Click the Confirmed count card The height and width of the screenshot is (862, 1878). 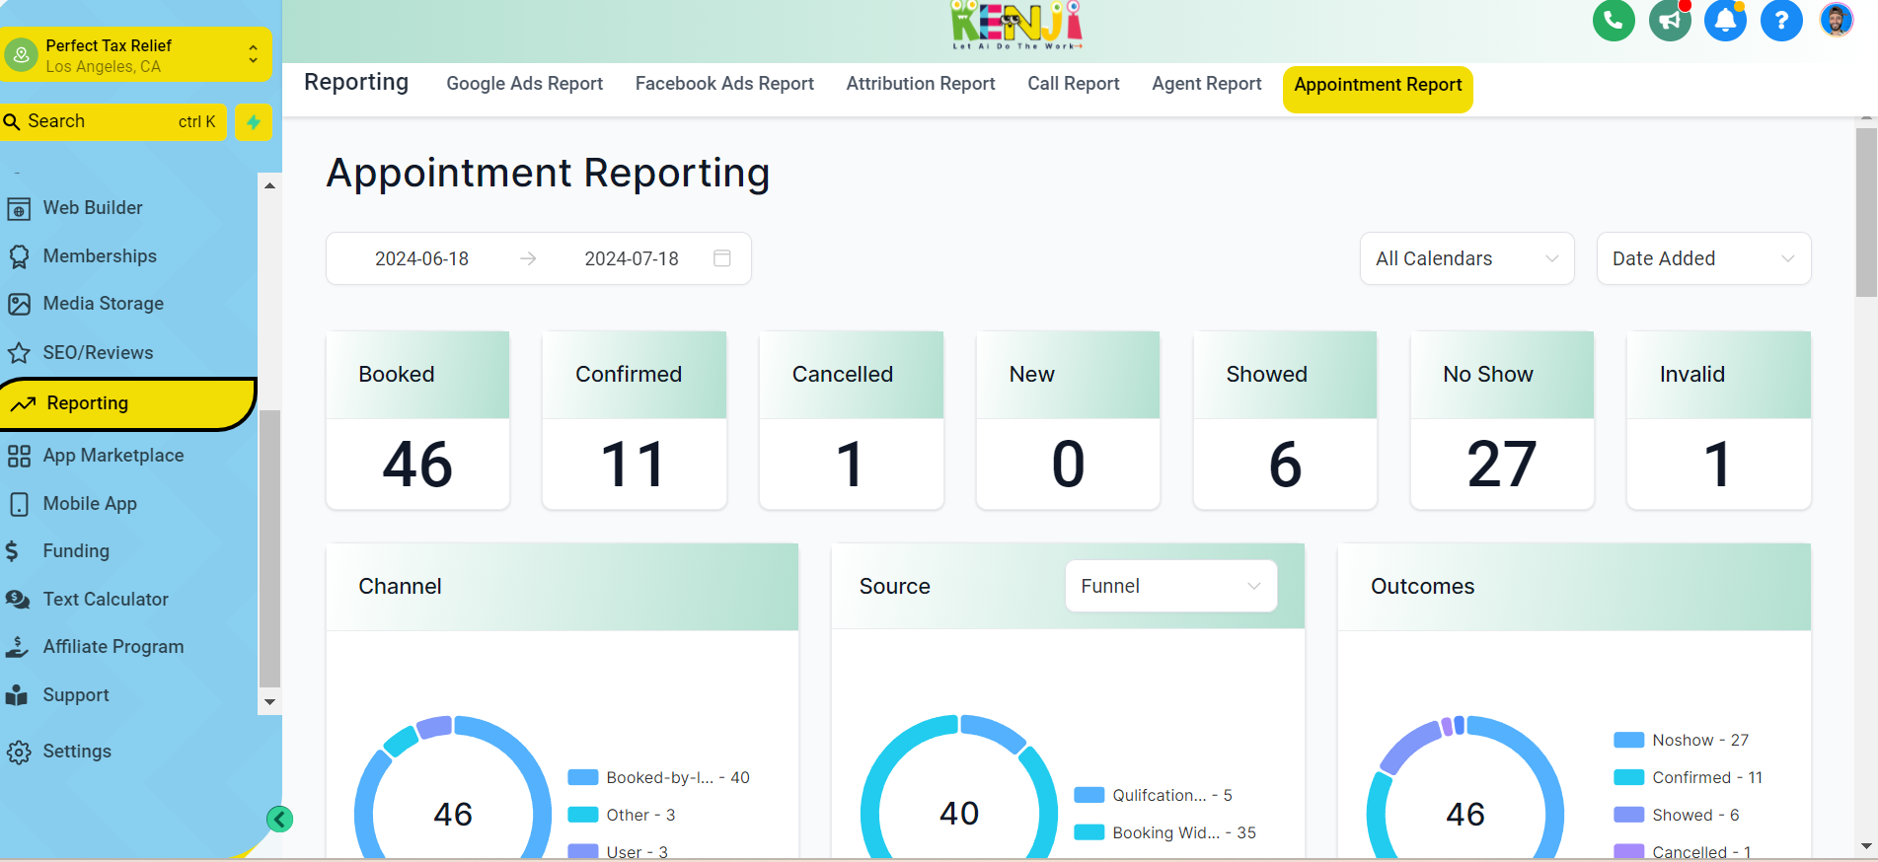(635, 420)
